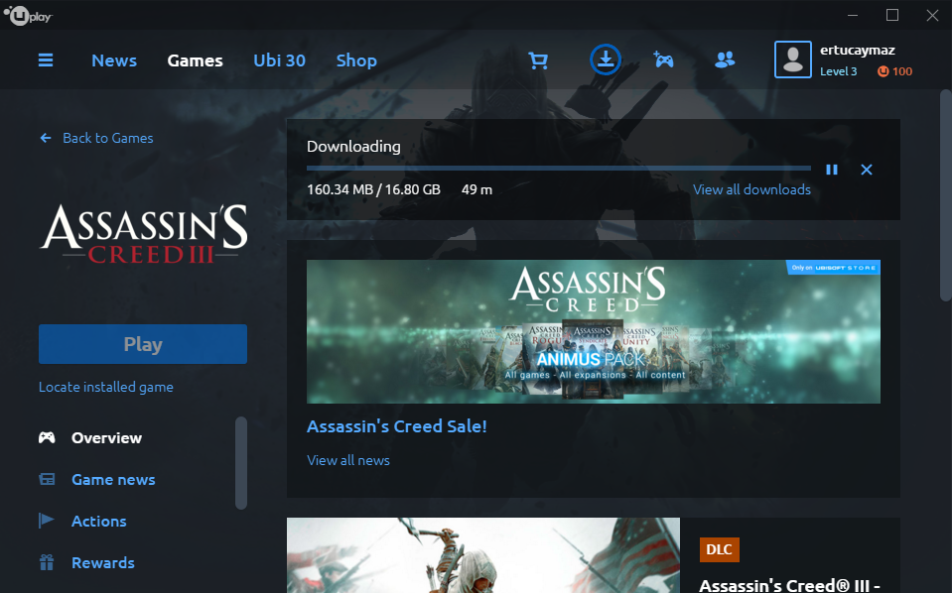Click the blue Play button
Viewport: 952px width, 593px height.
[x=143, y=344]
